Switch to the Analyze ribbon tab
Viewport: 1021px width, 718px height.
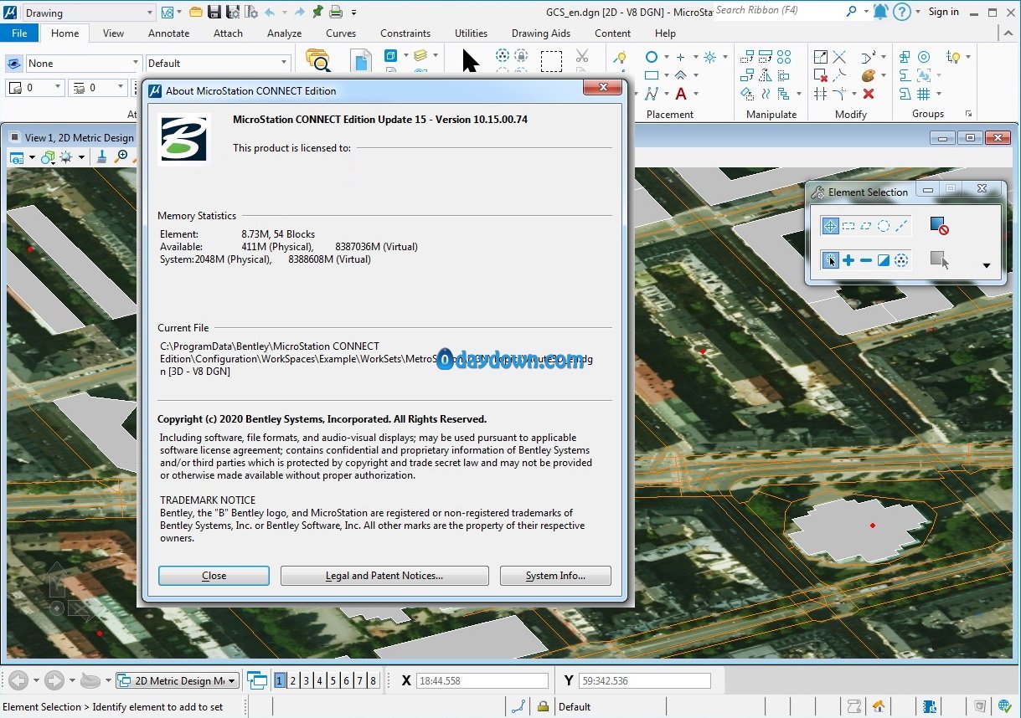[x=284, y=33]
